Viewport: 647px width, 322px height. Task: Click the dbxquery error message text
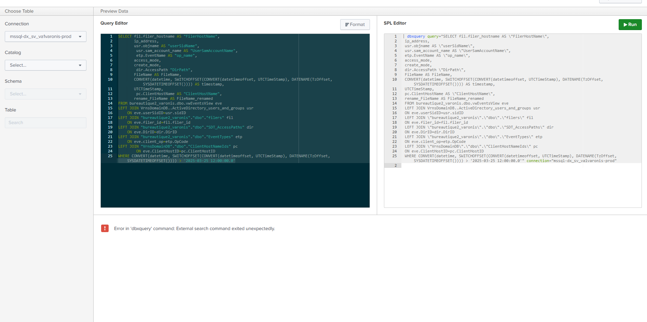tap(194, 228)
